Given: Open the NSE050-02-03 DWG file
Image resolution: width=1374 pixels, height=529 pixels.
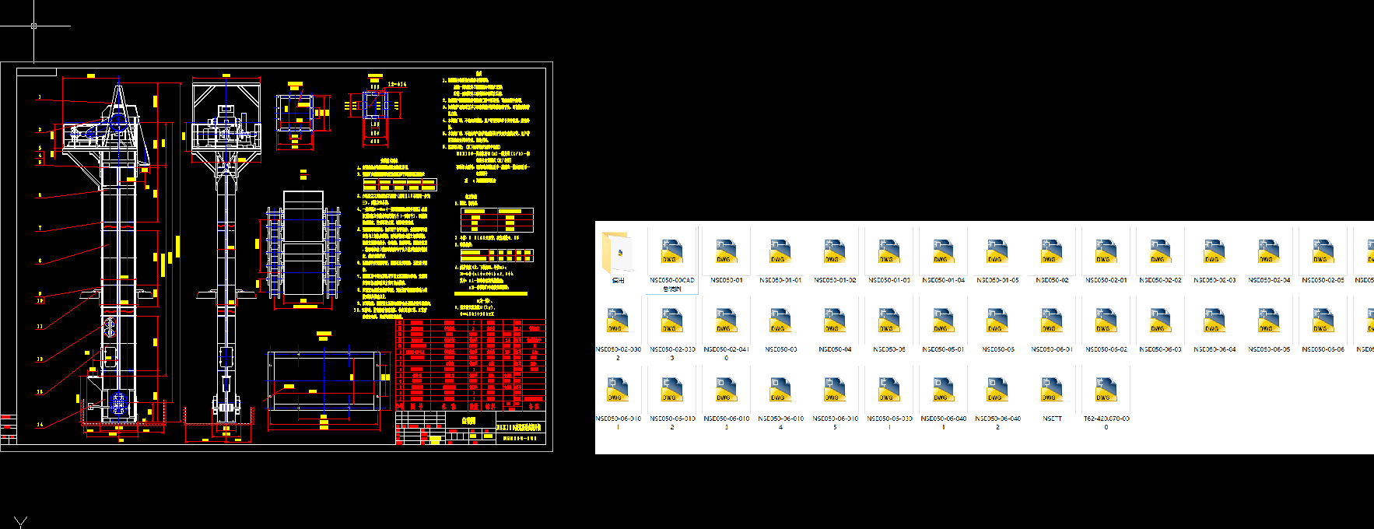Looking at the screenshot, I should point(1215,258).
